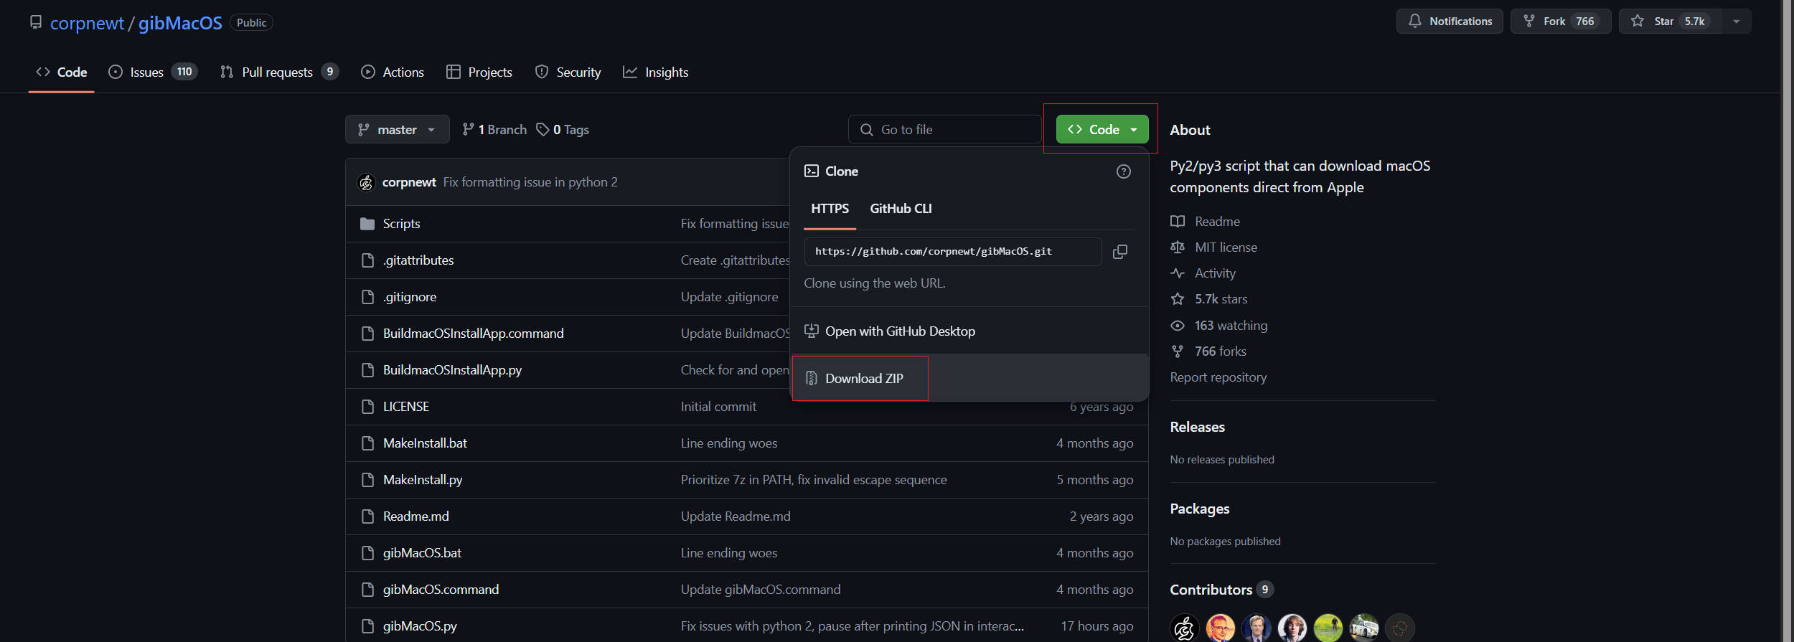Open the Scripts folder
Screen dimensions: 1794x642
pyautogui.click(x=401, y=224)
